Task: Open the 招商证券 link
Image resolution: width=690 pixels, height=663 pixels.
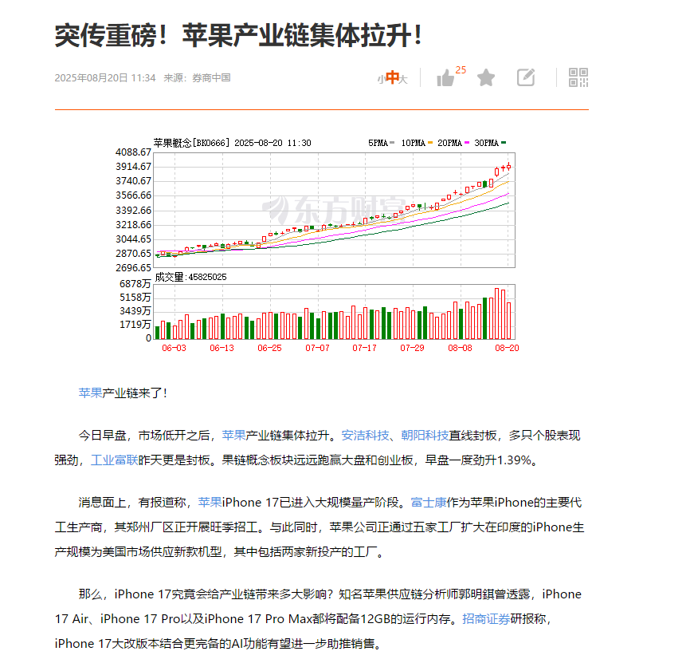Action: (486, 618)
